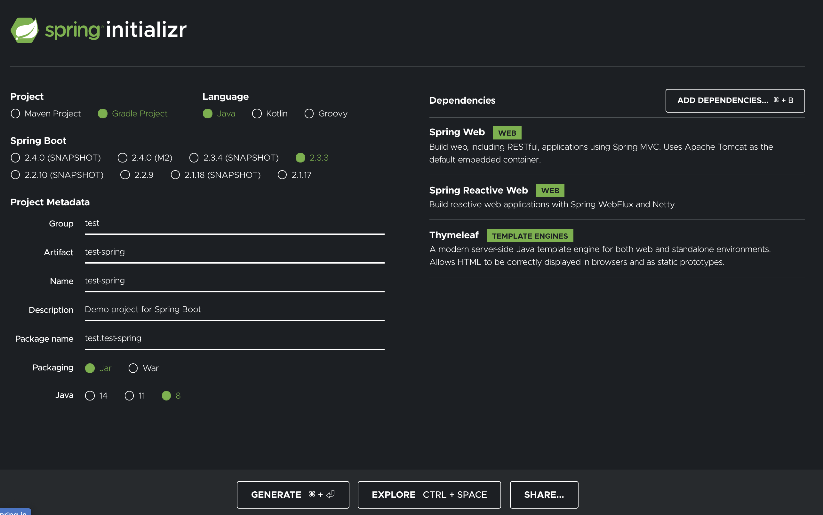This screenshot has width=823, height=515.
Task: Choose Java version 11
Action: pyautogui.click(x=129, y=395)
